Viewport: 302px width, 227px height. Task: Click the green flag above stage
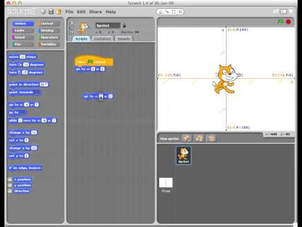(x=281, y=21)
